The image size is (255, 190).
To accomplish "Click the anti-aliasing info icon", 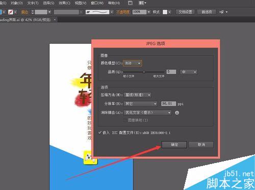I will [177, 113].
